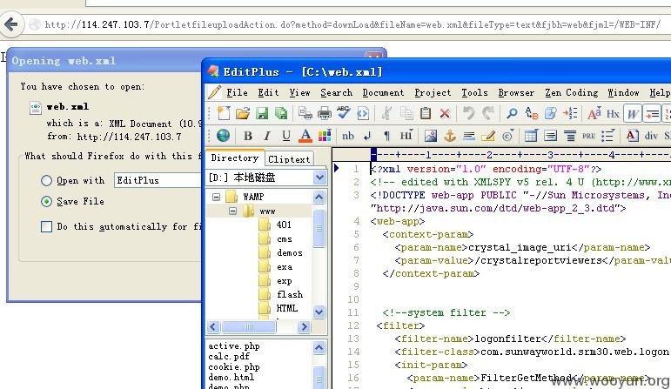Screen dimensions: 671x389
Task: Select the Save File radio button
Action: click(47, 201)
